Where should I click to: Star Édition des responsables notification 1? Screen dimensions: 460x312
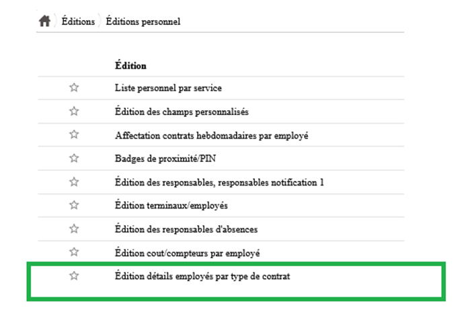pyautogui.click(x=75, y=182)
